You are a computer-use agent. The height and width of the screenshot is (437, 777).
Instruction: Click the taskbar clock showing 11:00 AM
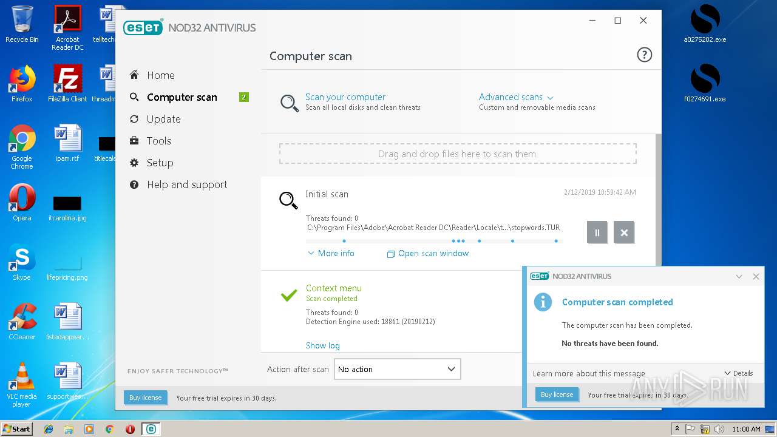pyautogui.click(x=745, y=429)
